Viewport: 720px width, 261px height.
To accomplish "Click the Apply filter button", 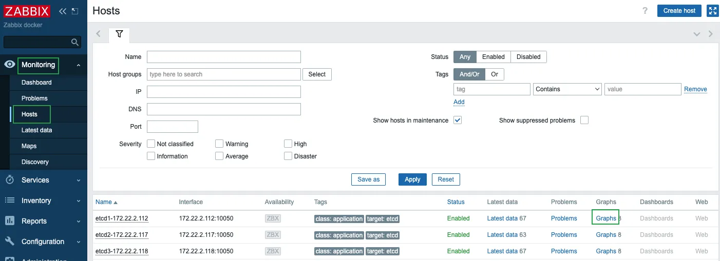I will (x=412, y=179).
